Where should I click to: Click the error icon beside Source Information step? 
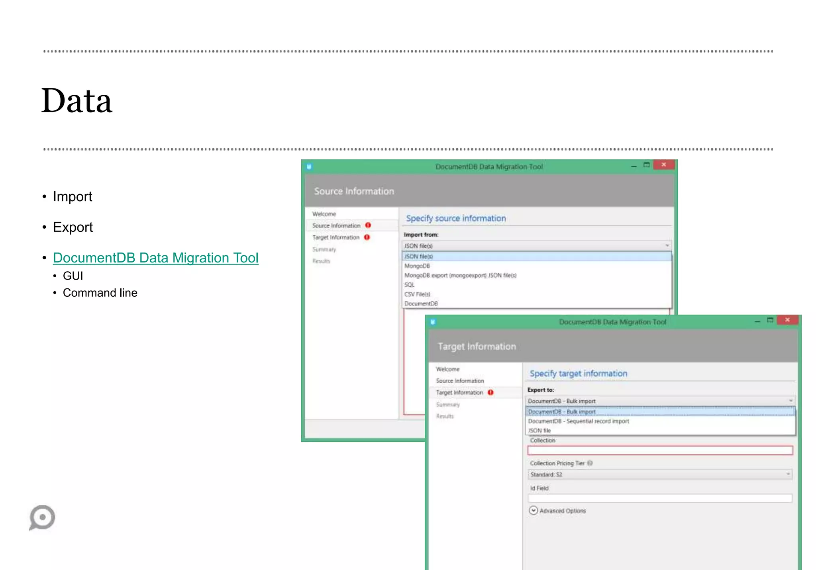coord(368,225)
